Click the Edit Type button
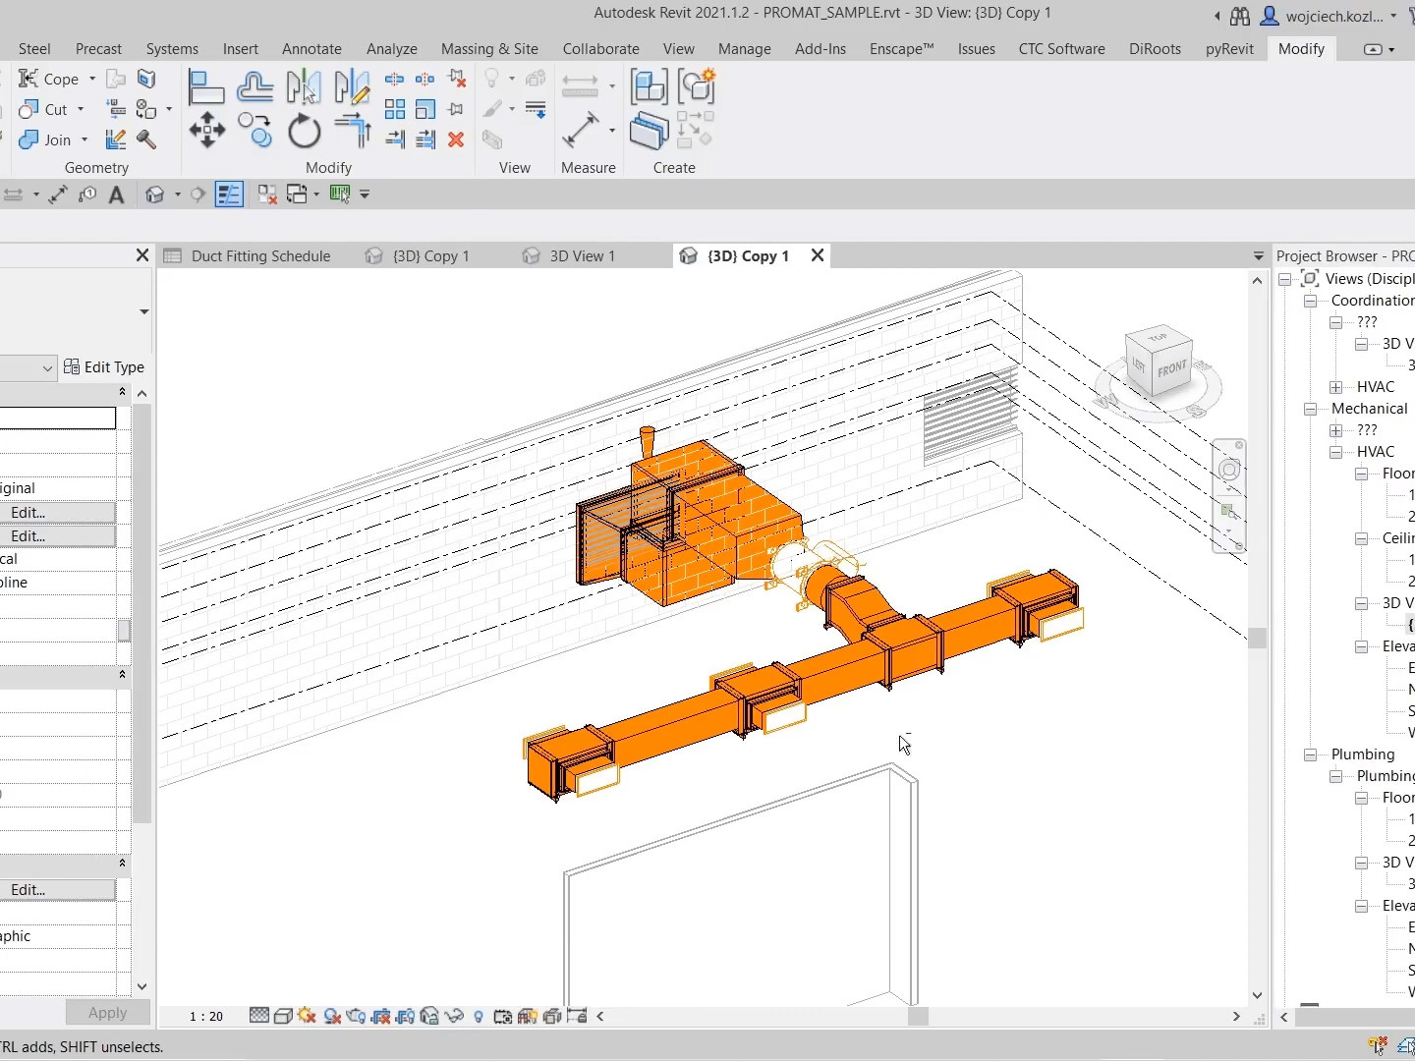 click(x=104, y=367)
